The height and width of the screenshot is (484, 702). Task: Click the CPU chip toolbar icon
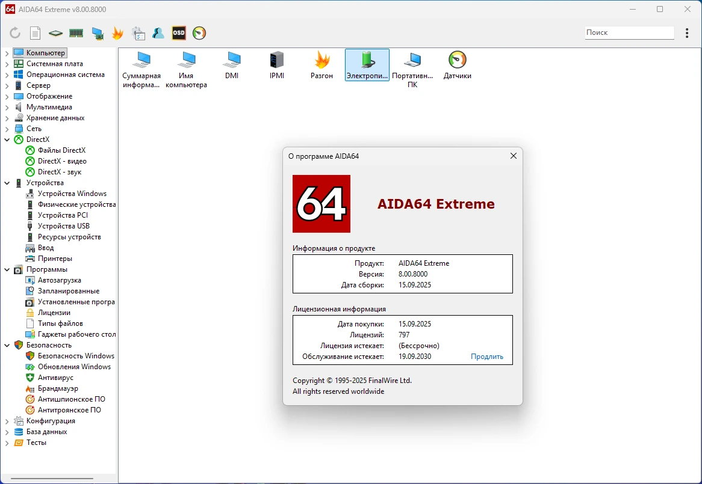click(x=55, y=32)
